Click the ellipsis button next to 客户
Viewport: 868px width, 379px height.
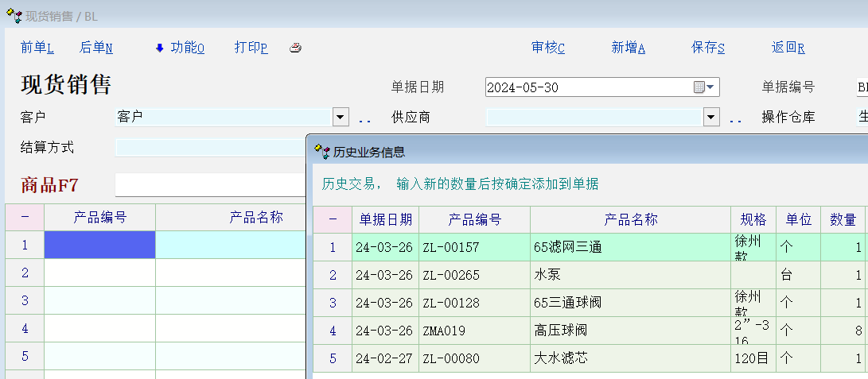click(x=365, y=119)
